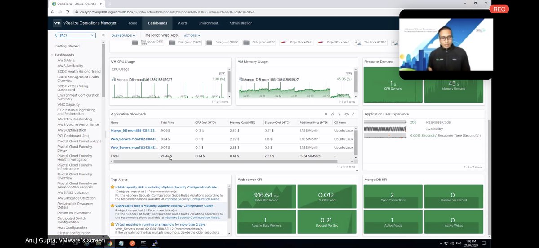The image size is (539, 248).
Task: Click the browser back arrow
Action: 53,12
